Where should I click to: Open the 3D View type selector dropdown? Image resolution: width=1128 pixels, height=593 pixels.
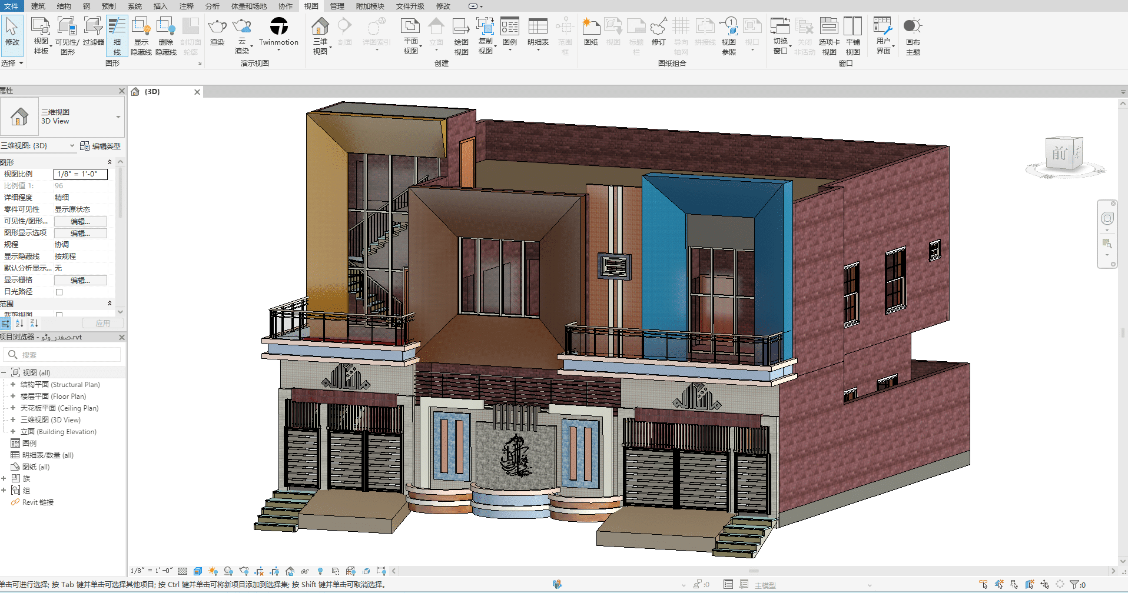click(118, 117)
